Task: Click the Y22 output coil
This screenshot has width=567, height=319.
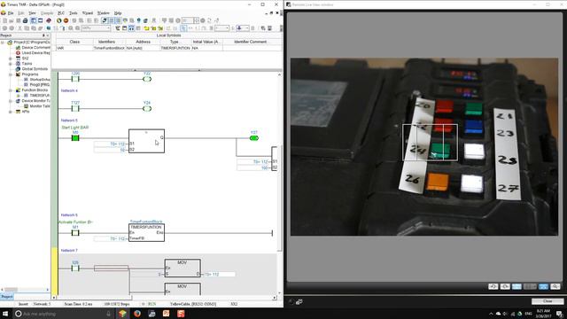Action: (147, 79)
